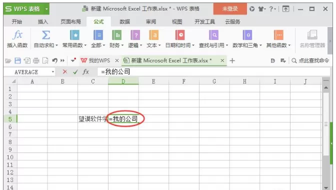Click the print preview icon

tap(45, 61)
